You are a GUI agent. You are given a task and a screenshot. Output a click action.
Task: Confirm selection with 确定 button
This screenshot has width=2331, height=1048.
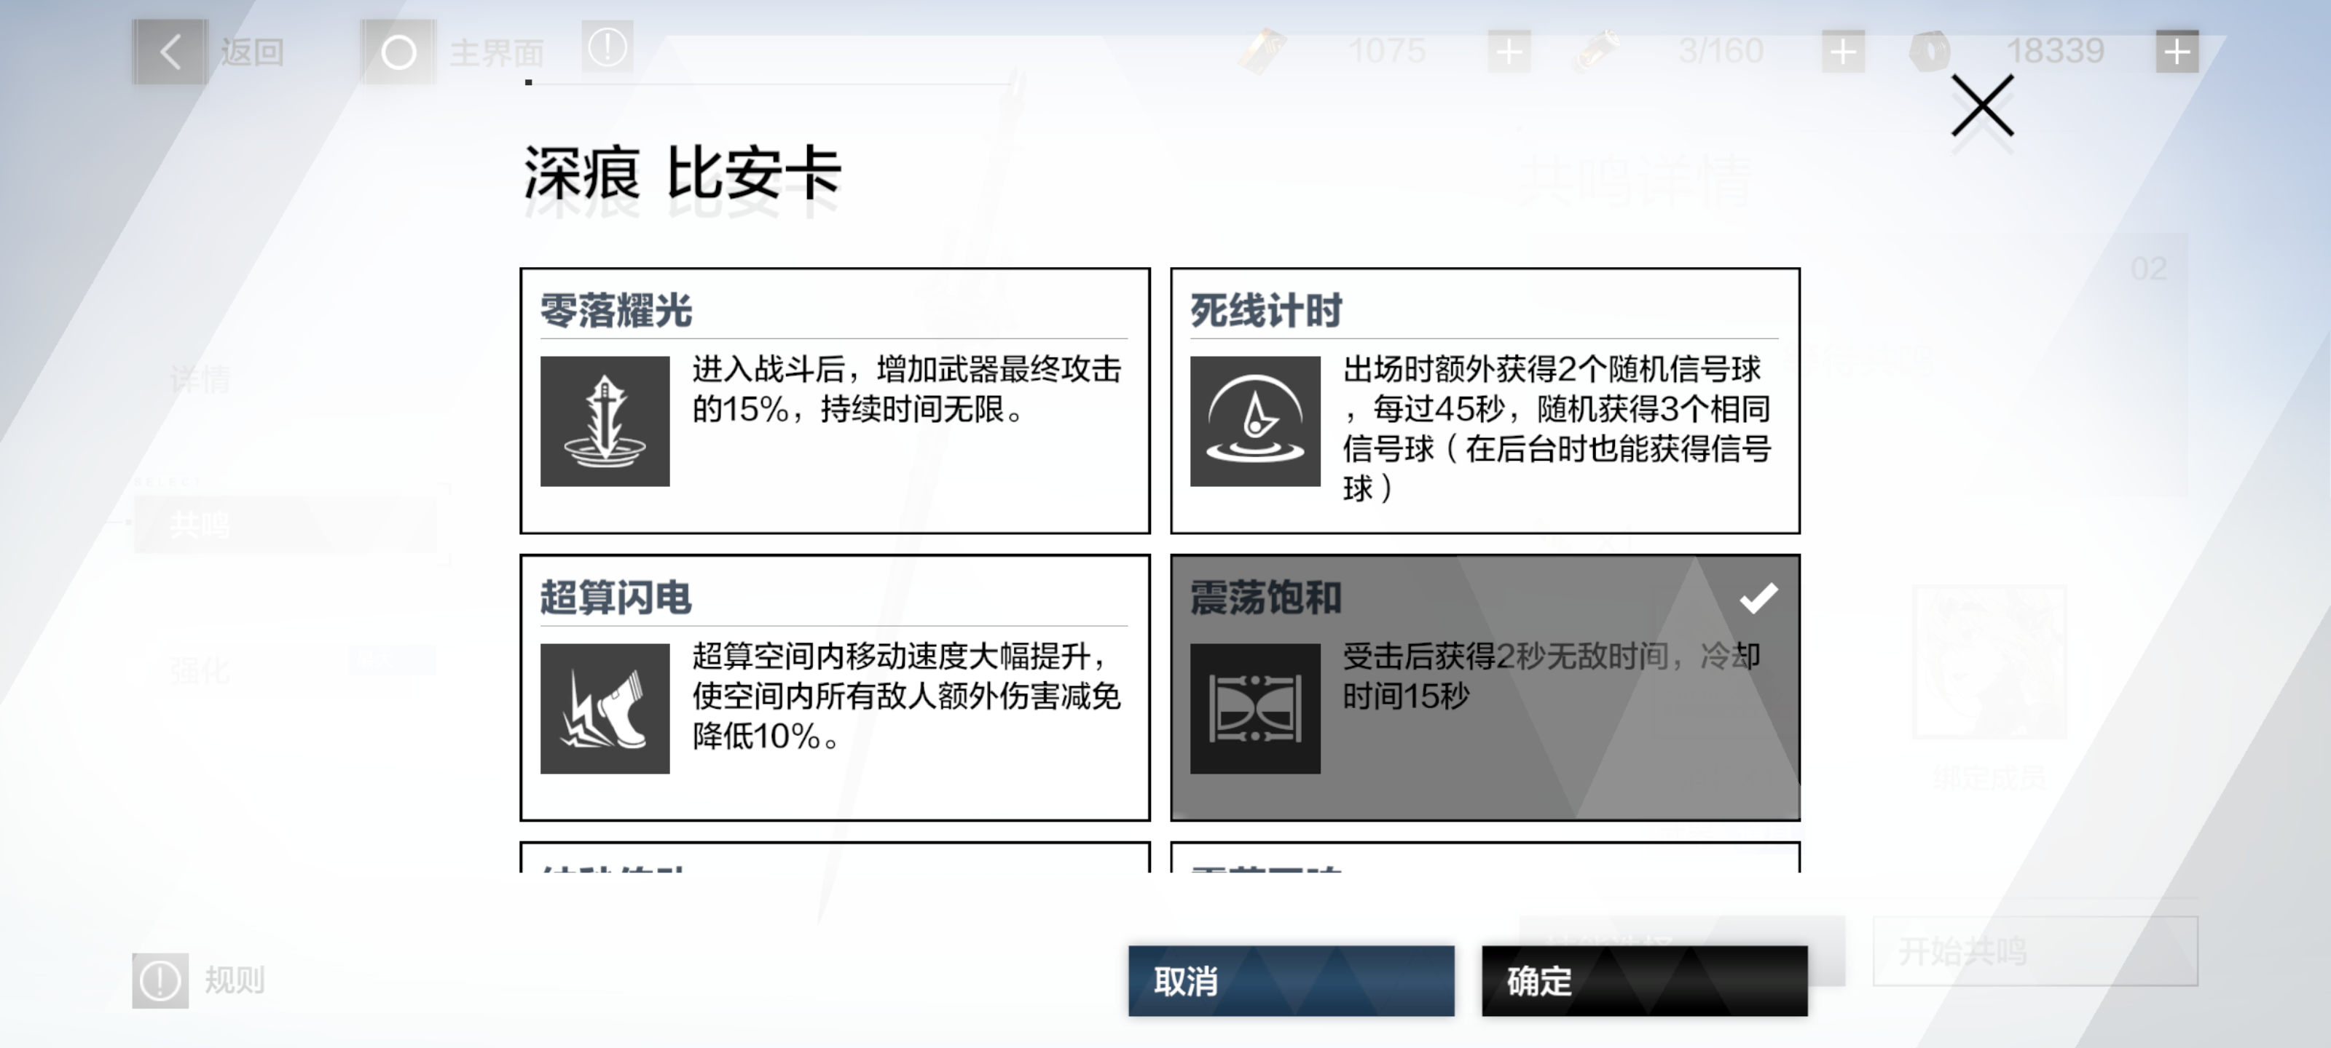point(1644,981)
